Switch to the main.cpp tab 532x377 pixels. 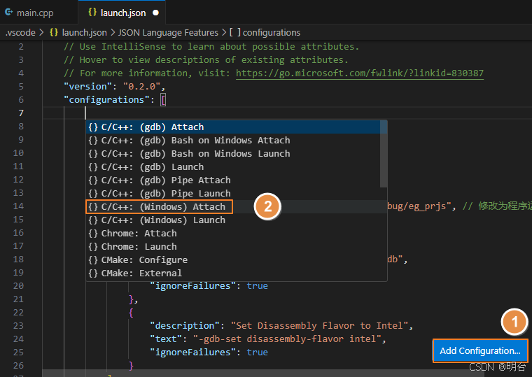pos(35,13)
